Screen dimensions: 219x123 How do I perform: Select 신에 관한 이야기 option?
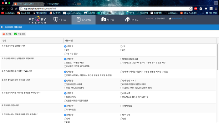[x=121, y=81]
